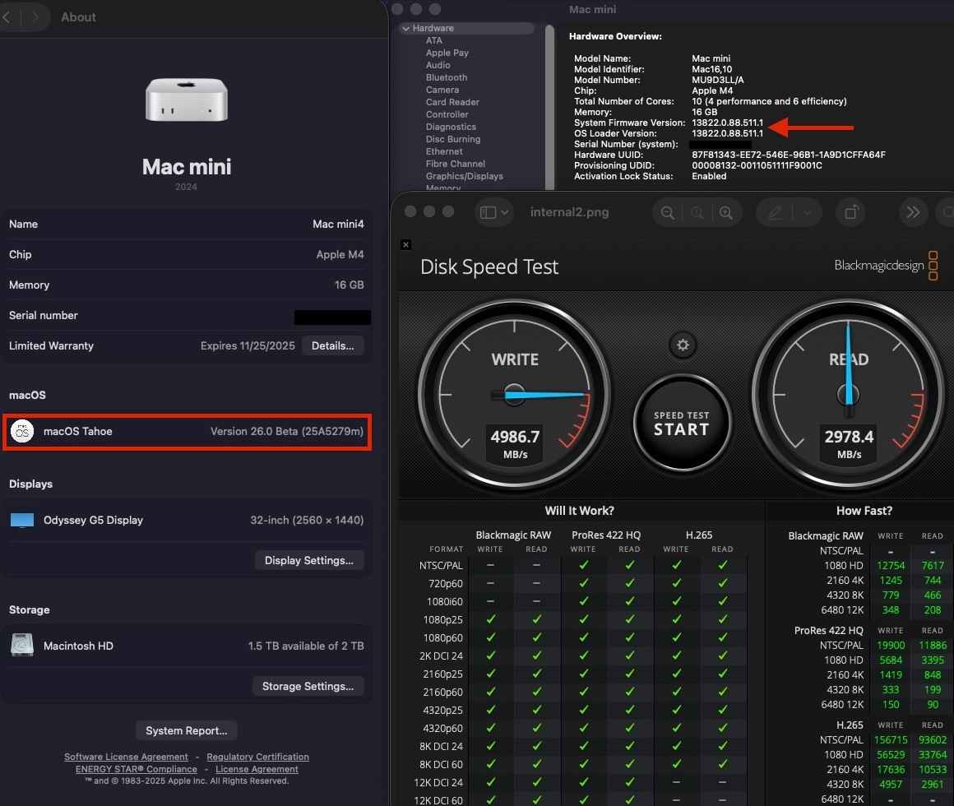Image resolution: width=954 pixels, height=806 pixels.
Task: Click the Model Identifier value Mac16,10
Action: point(712,69)
